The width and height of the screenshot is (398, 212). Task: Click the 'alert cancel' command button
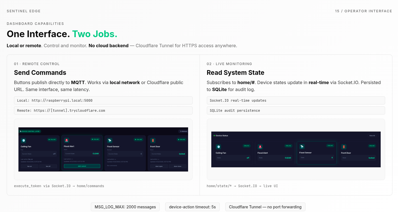point(82,166)
